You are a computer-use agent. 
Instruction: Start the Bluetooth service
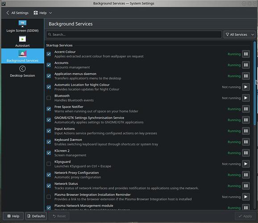pyautogui.click(x=246, y=98)
